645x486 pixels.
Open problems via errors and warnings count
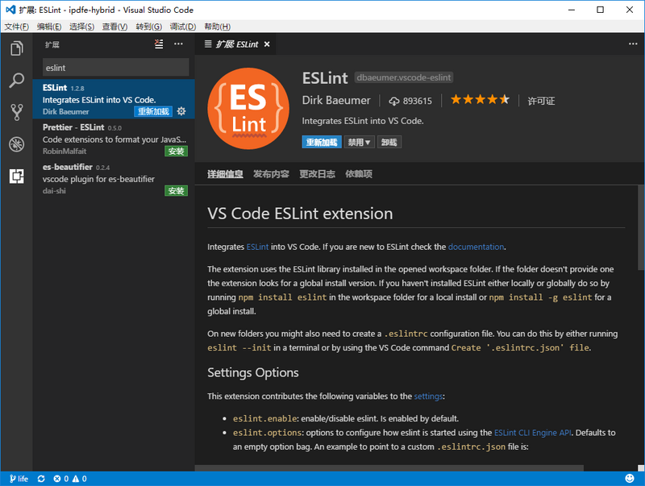tap(70, 479)
